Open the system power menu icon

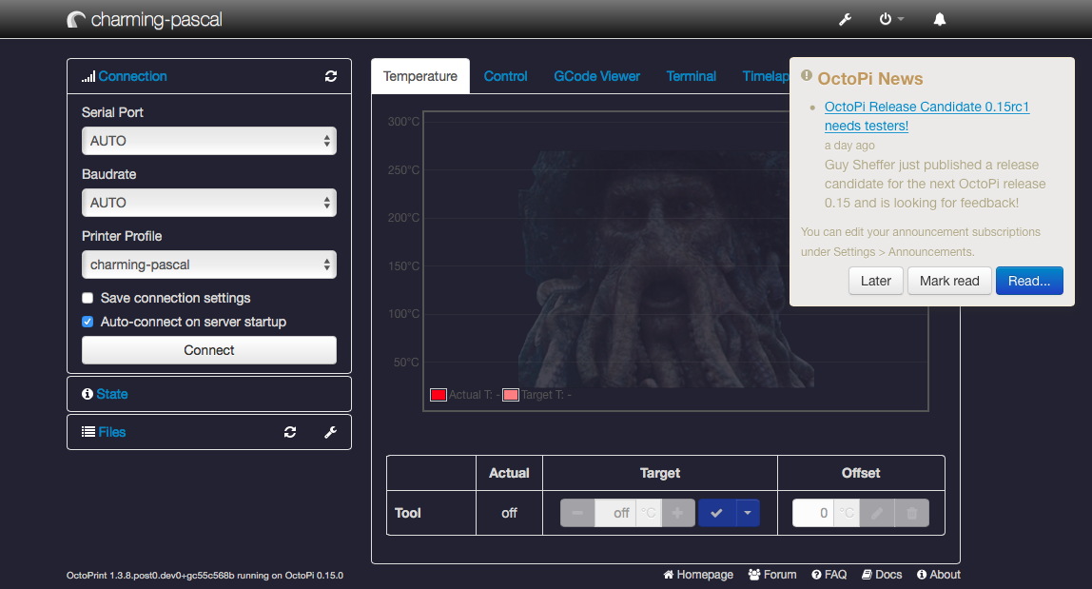tap(886, 19)
